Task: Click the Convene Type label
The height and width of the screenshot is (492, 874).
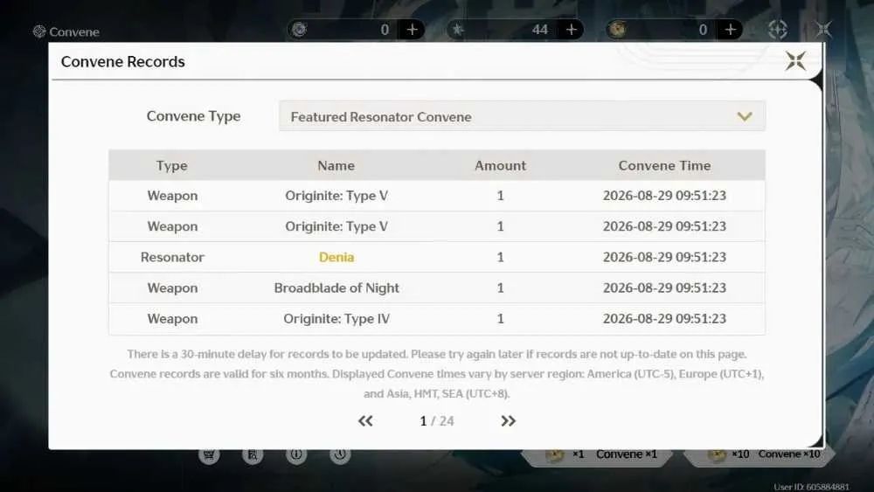Action: (193, 116)
